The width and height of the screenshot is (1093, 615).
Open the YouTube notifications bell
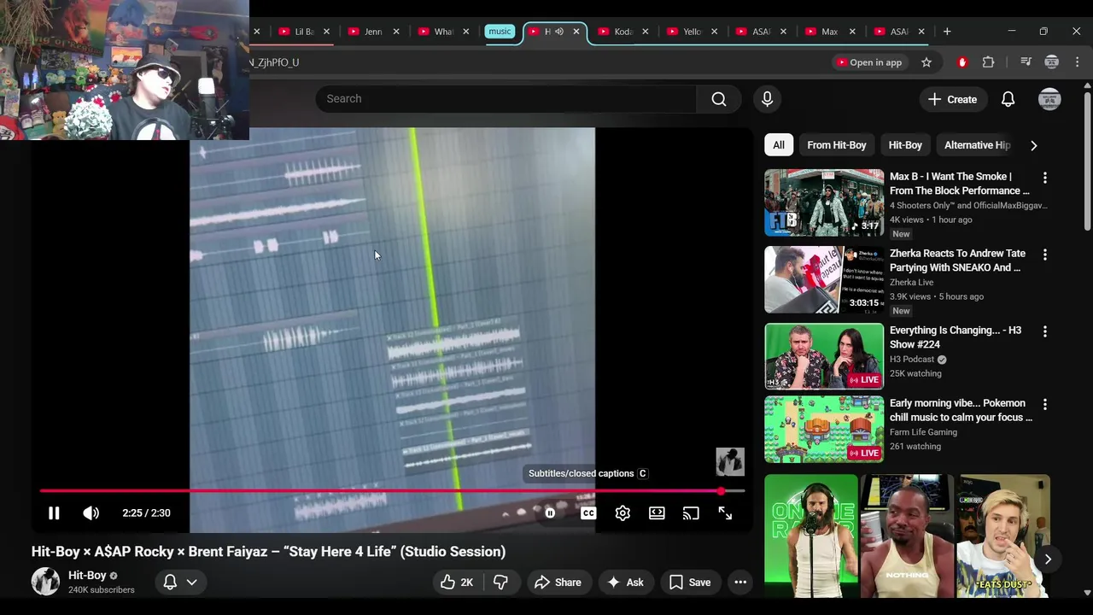point(1008,99)
